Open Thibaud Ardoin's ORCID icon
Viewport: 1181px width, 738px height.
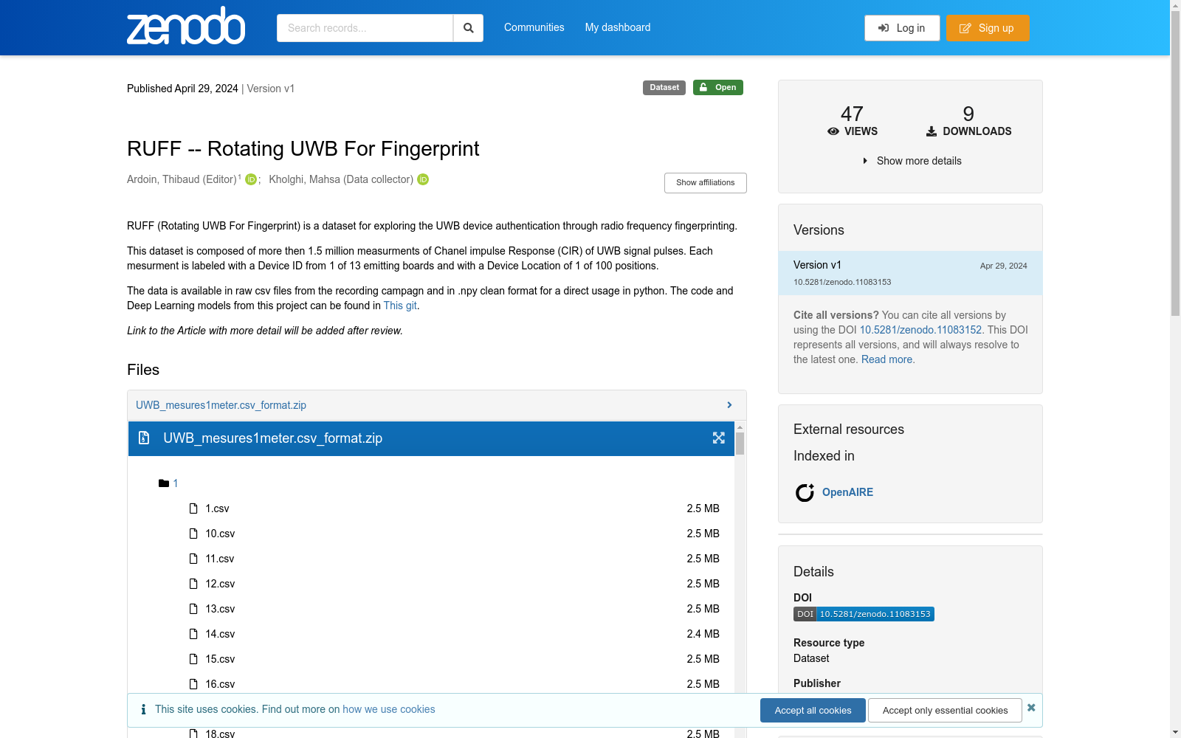[251, 180]
